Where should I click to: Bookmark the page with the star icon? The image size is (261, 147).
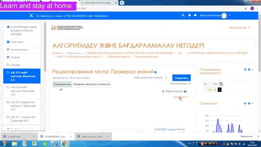click(x=246, y=9)
